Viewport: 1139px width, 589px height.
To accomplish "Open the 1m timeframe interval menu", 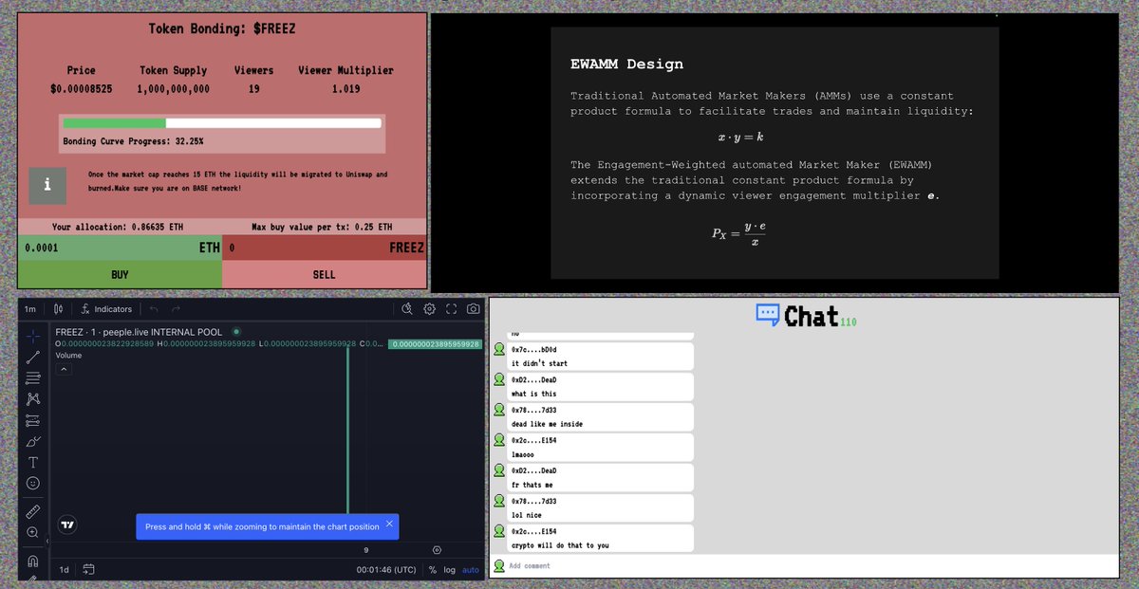I will click(x=31, y=309).
